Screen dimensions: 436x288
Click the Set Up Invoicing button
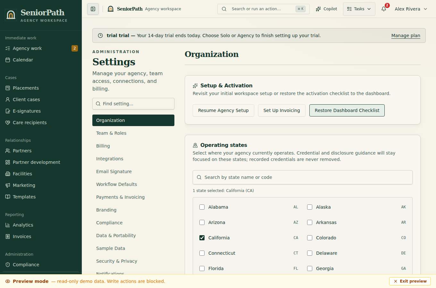(x=282, y=110)
